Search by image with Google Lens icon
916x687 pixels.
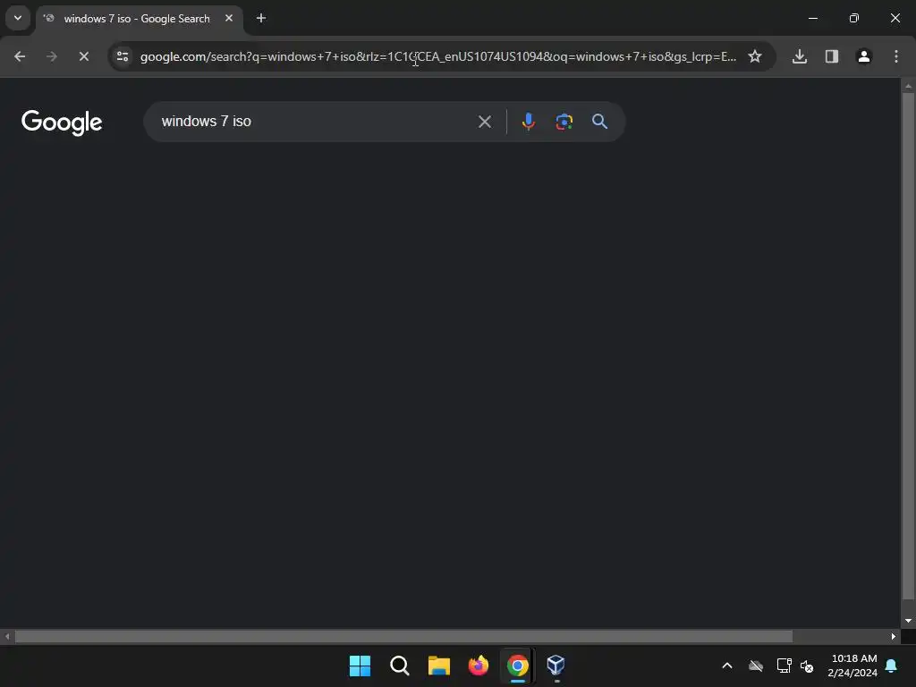[564, 122]
